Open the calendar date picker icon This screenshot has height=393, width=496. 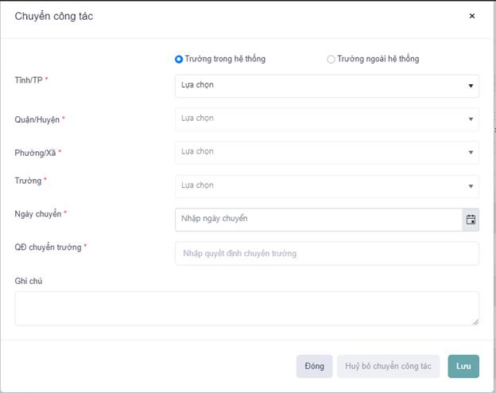click(471, 220)
